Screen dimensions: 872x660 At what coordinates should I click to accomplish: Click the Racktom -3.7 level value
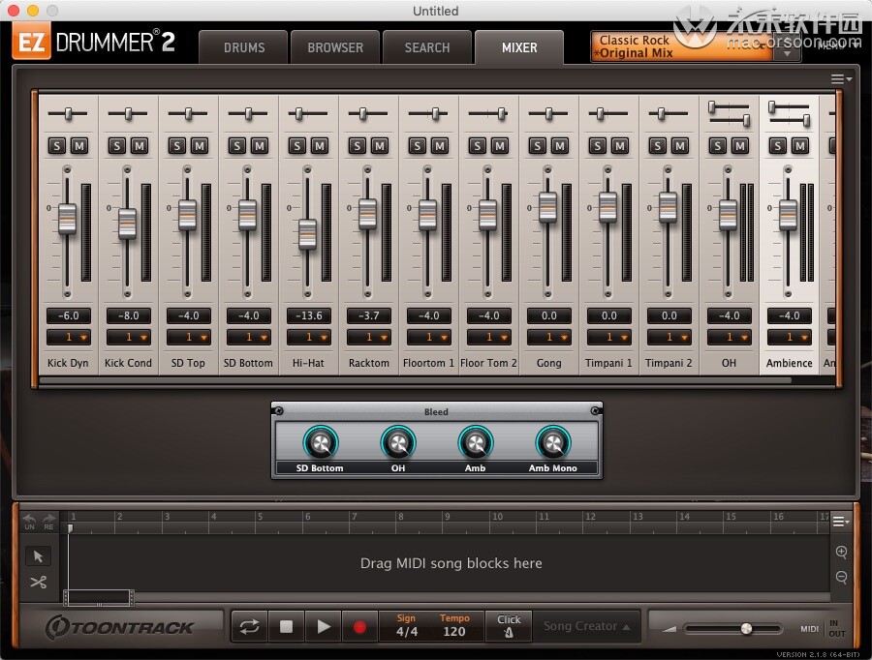pos(368,315)
